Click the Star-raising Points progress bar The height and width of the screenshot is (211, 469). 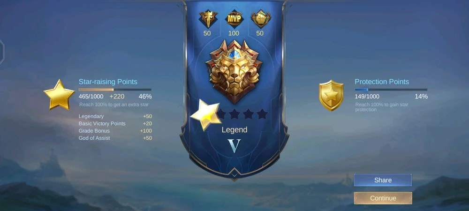tap(115, 90)
